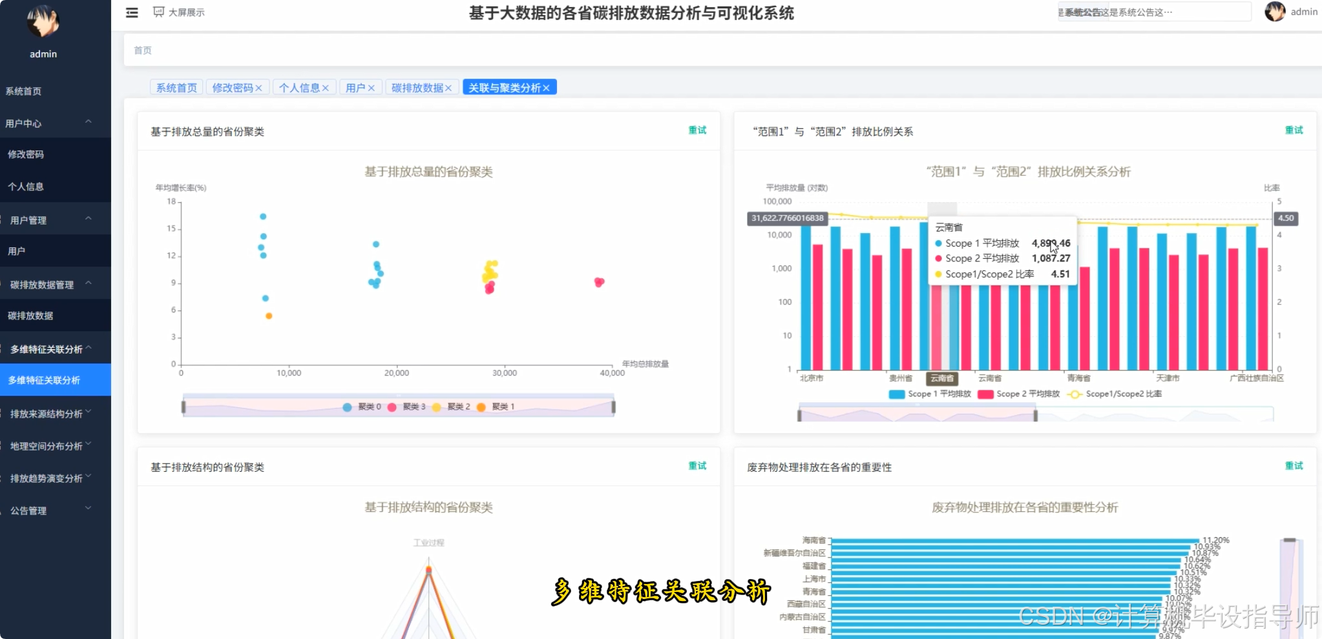Toggle the sidebar hamburger menu icon
This screenshot has width=1322, height=639.
[132, 12]
